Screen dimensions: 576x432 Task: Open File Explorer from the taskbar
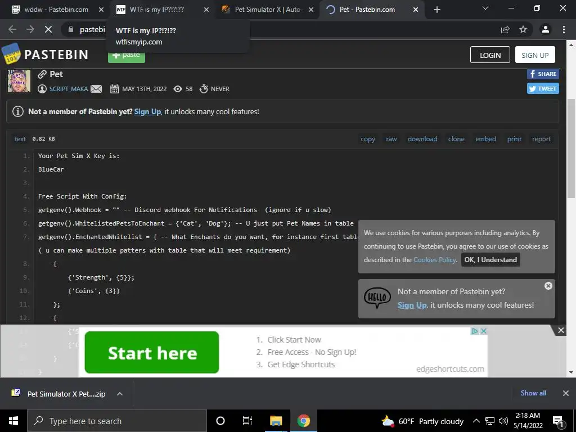276,421
